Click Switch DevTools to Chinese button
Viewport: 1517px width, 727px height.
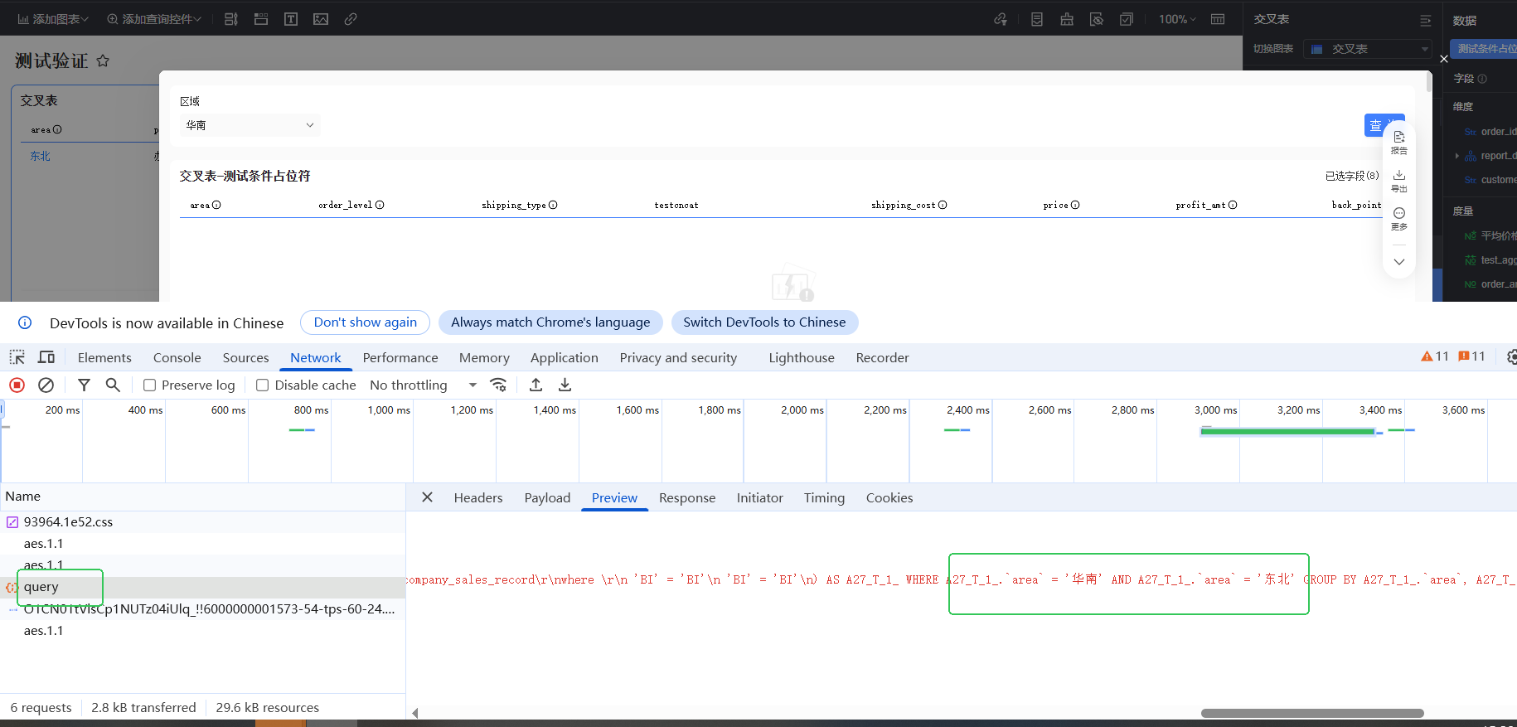click(x=764, y=322)
